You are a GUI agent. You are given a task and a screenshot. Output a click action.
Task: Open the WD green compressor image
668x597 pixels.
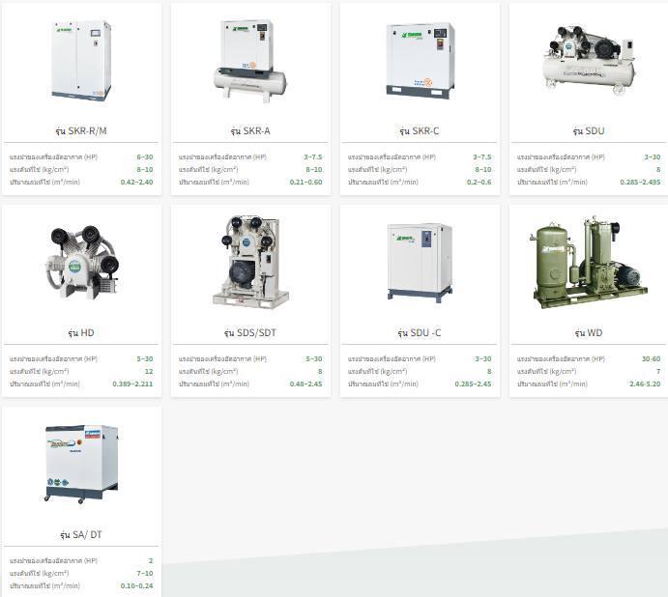pyautogui.click(x=589, y=261)
